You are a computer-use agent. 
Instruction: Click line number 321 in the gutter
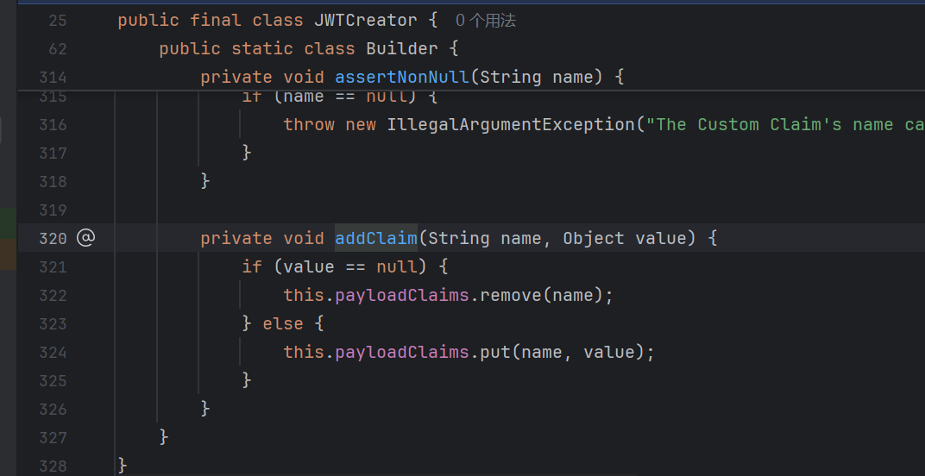[53, 267]
